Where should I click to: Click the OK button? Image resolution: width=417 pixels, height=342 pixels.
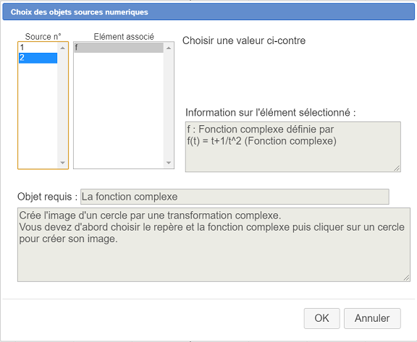[x=321, y=318]
